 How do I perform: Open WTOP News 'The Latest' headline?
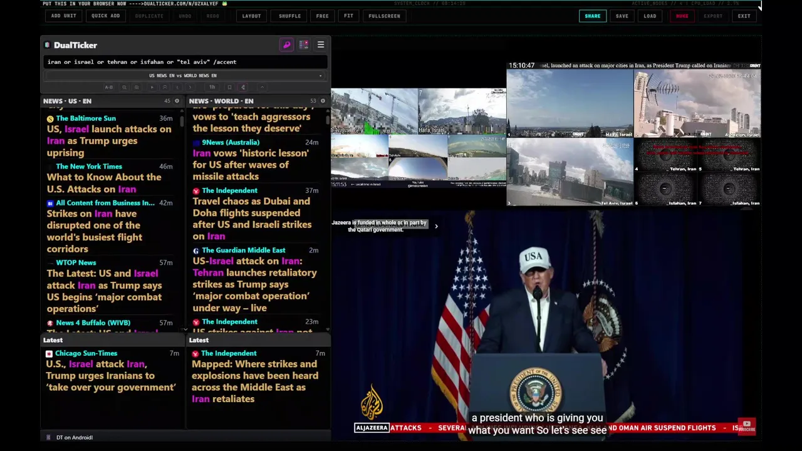[x=104, y=291]
